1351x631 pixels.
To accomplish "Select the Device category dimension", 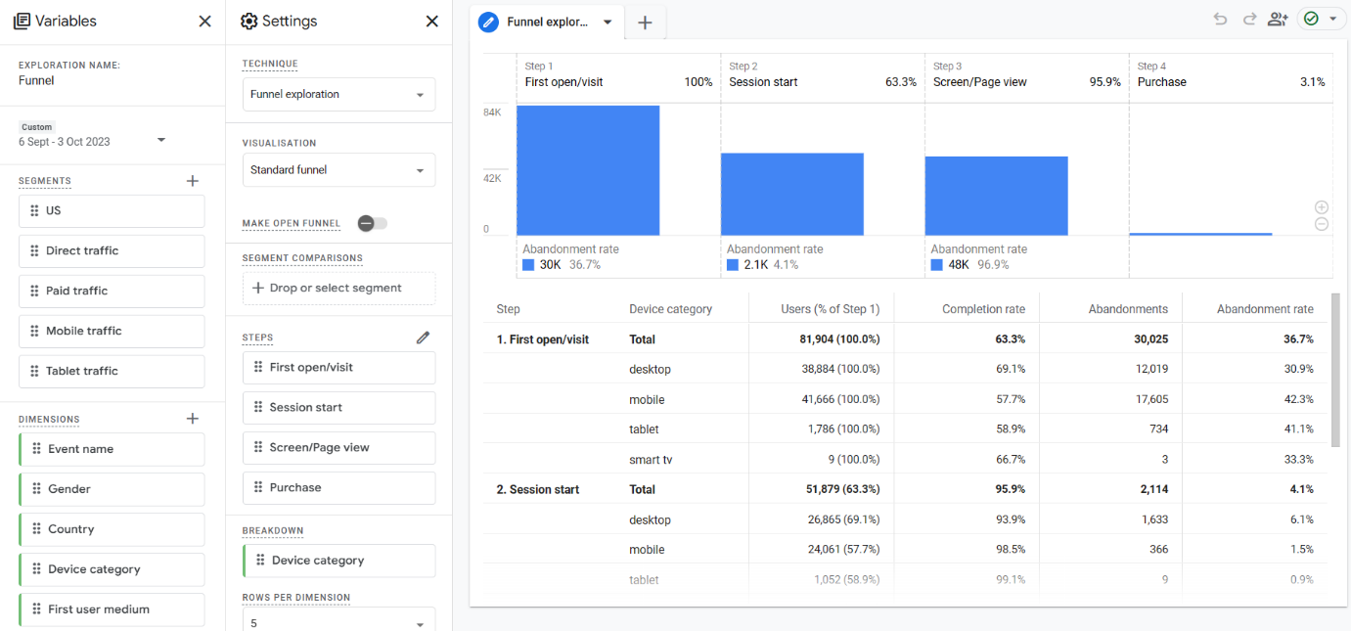I will click(112, 569).
